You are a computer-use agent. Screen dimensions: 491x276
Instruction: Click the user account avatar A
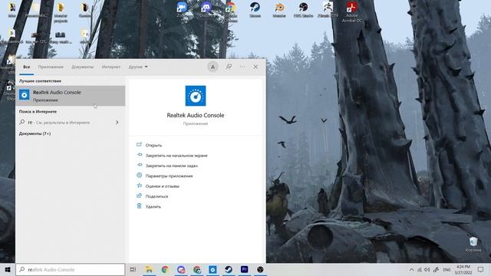[x=213, y=67]
